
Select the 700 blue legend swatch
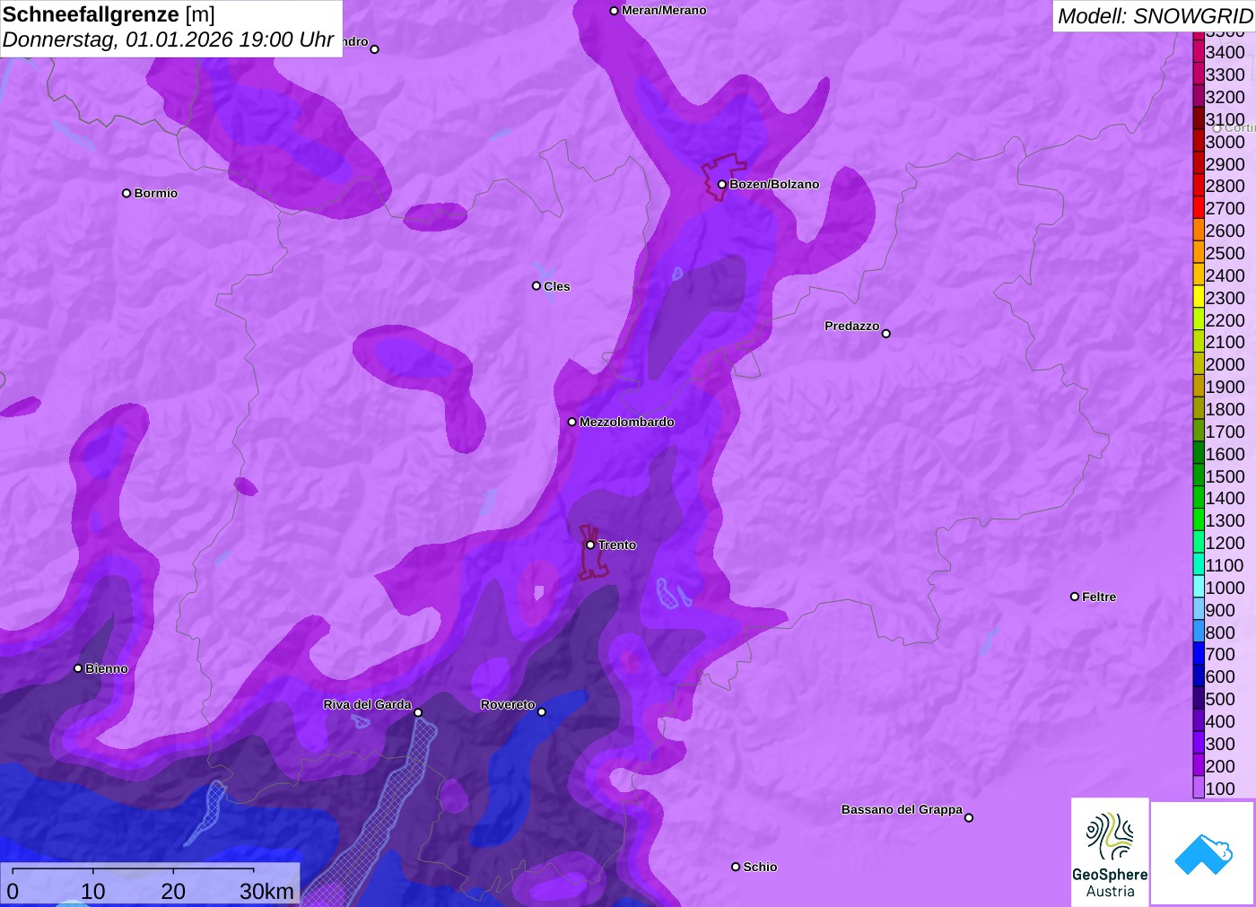1199,654
